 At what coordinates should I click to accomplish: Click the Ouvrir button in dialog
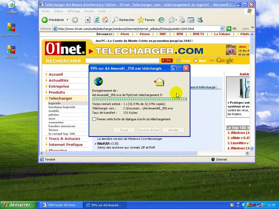click(x=124, y=130)
